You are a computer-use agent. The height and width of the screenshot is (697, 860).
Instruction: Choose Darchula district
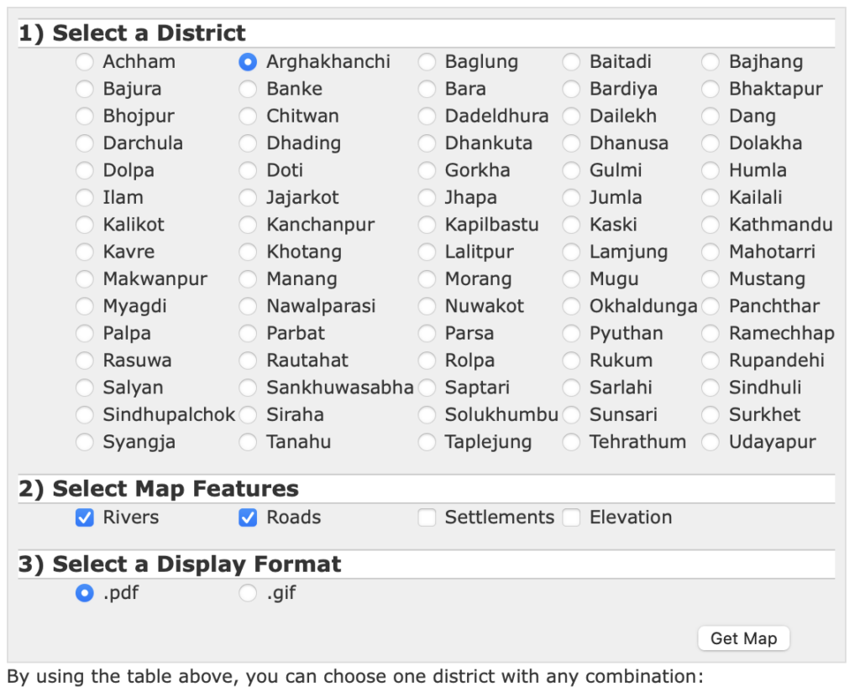click(85, 143)
